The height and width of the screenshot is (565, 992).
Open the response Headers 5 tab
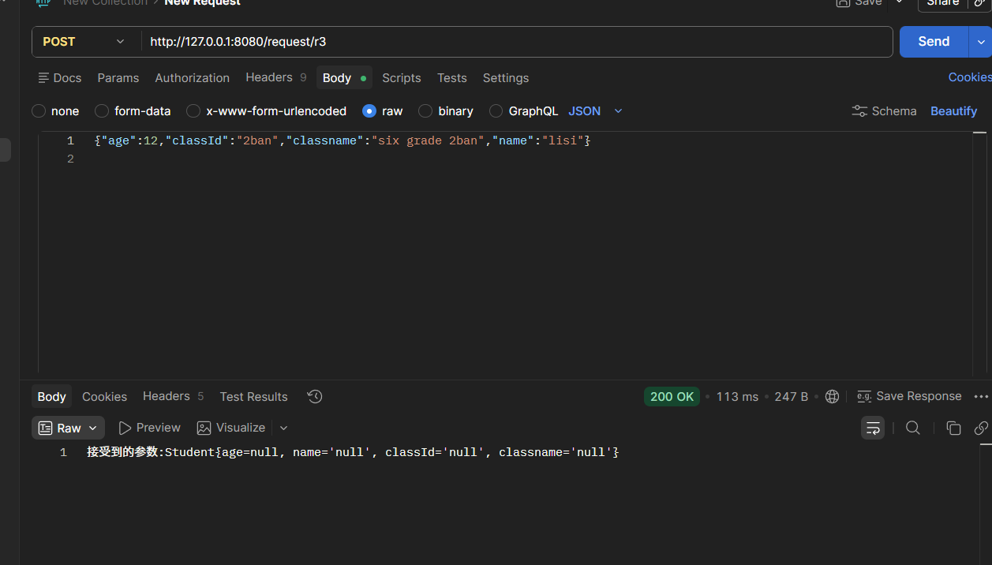174,396
